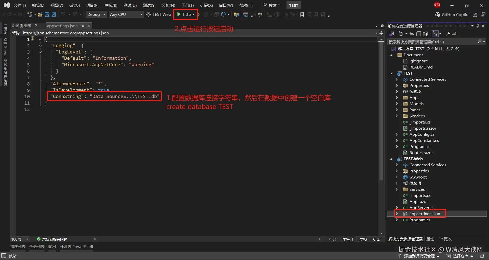Open the 调试(D) menu
This screenshot has width=489, height=260.
(130, 5)
